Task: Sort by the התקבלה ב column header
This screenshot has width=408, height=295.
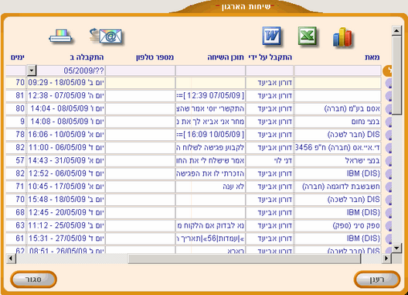Action: 87,57
